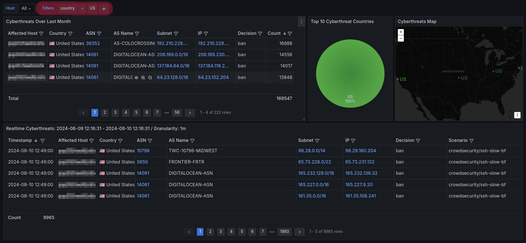Open Subnet filter in Realtime table

pyautogui.click(x=317, y=140)
